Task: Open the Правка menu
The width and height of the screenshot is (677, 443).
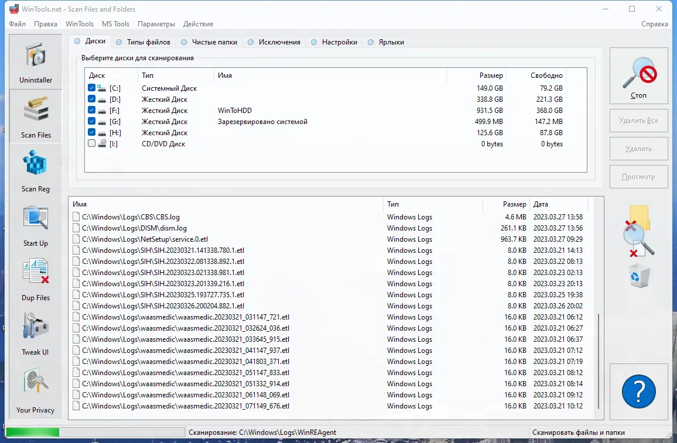Action: (46, 24)
